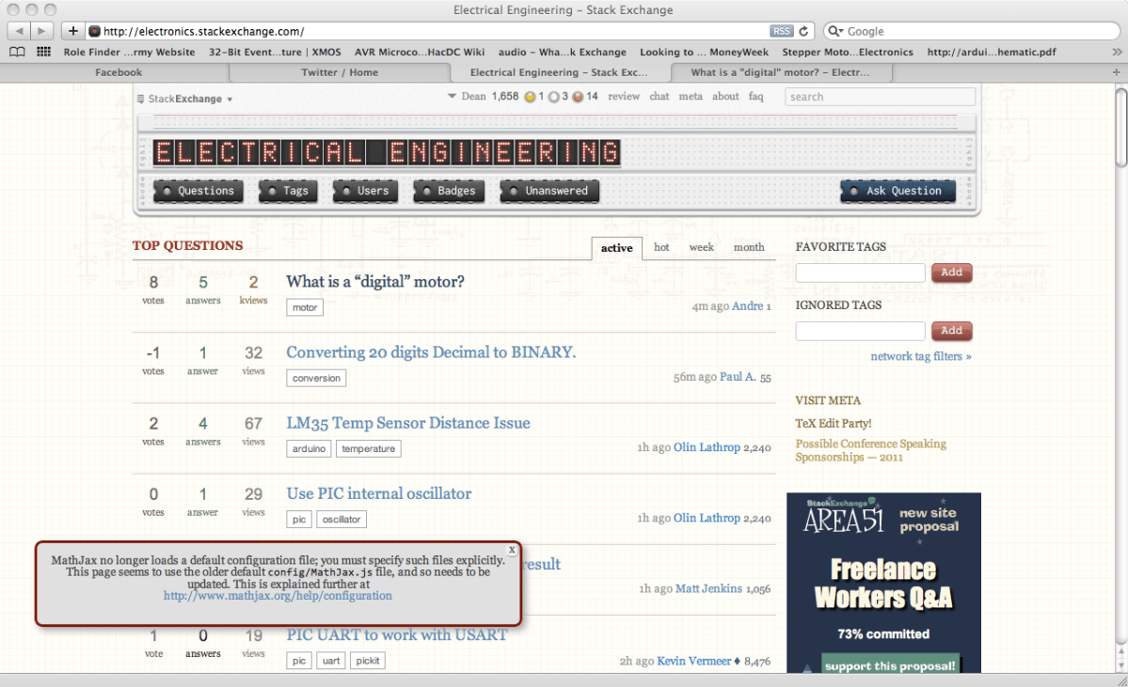Select the hot questions tab
This screenshot has width=1128, height=687.
coord(661,247)
